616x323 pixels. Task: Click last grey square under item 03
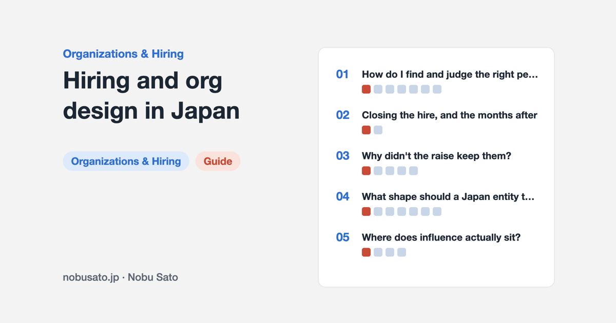tap(413, 171)
